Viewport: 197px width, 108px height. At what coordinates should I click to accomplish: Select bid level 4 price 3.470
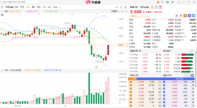pos(141,92)
